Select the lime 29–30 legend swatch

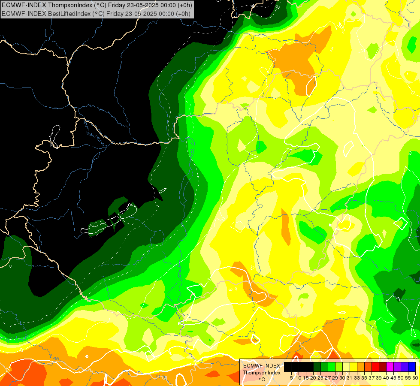click(x=339, y=367)
